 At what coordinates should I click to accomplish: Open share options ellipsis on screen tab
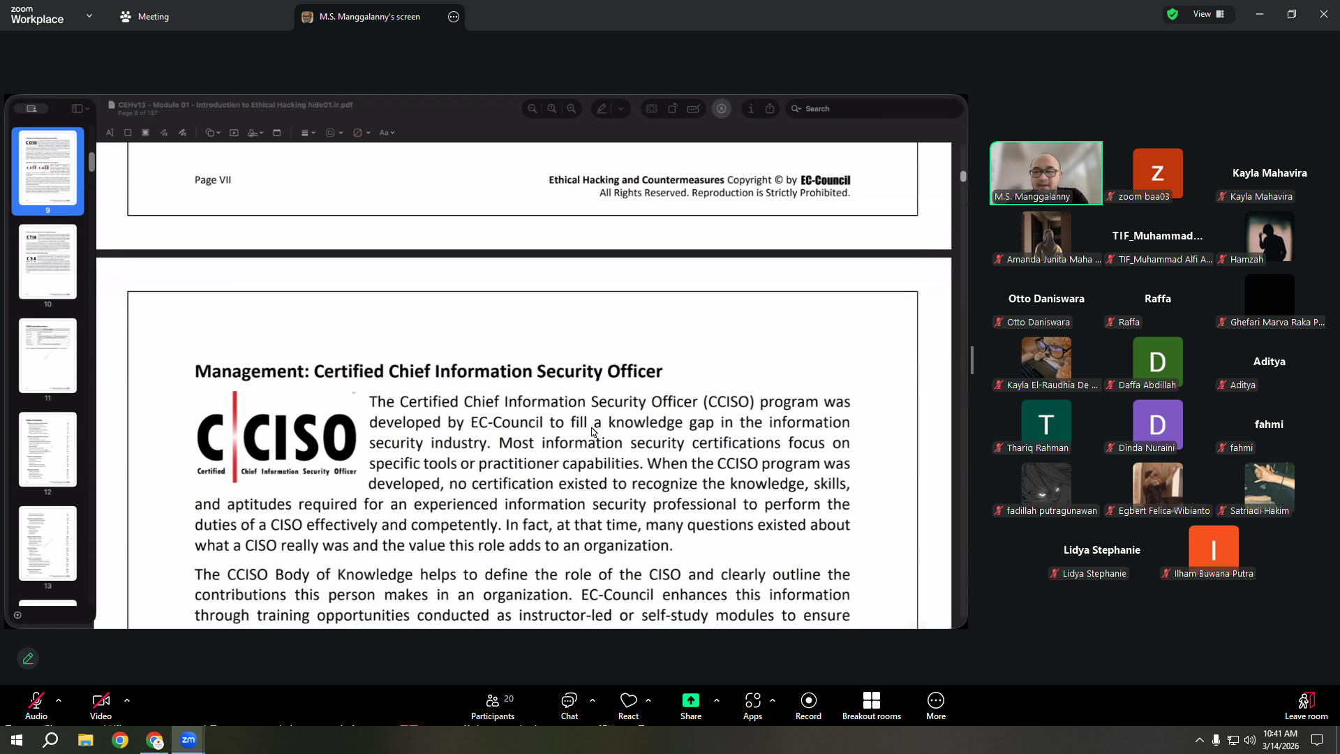[454, 17]
